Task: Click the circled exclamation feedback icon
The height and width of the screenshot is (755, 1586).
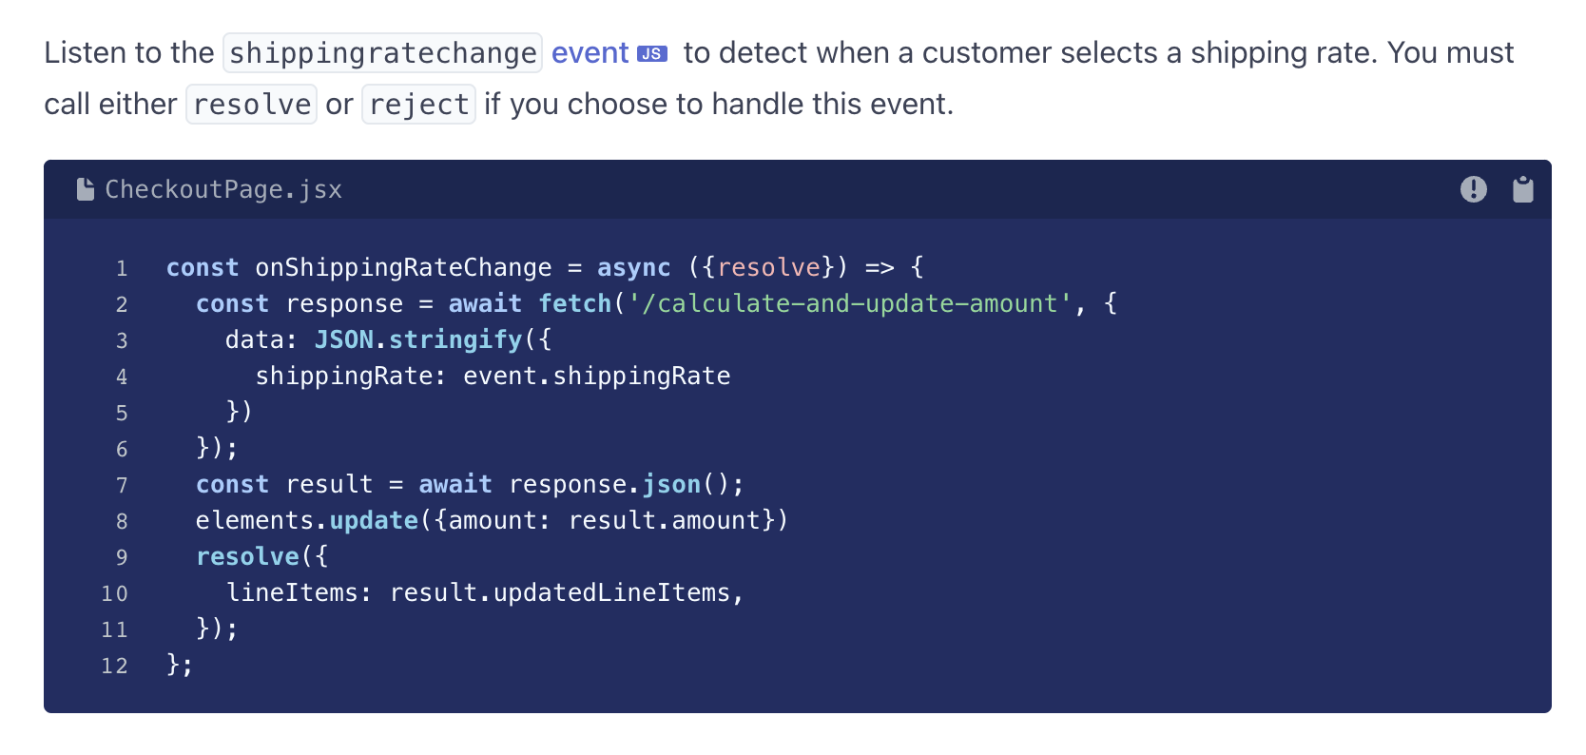Action: [1473, 189]
